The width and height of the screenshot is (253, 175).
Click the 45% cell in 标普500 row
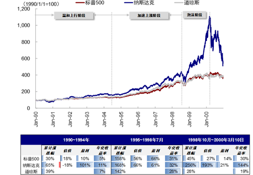191,159
